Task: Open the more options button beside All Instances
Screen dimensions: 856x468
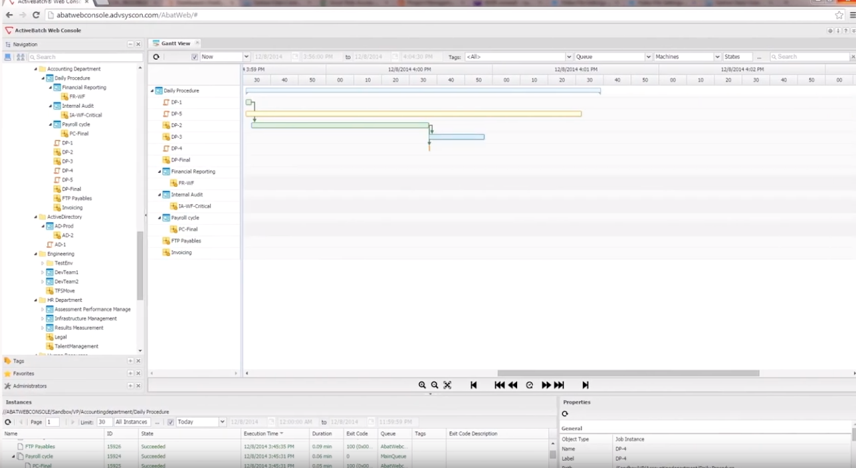Action: tap(157, 422)
